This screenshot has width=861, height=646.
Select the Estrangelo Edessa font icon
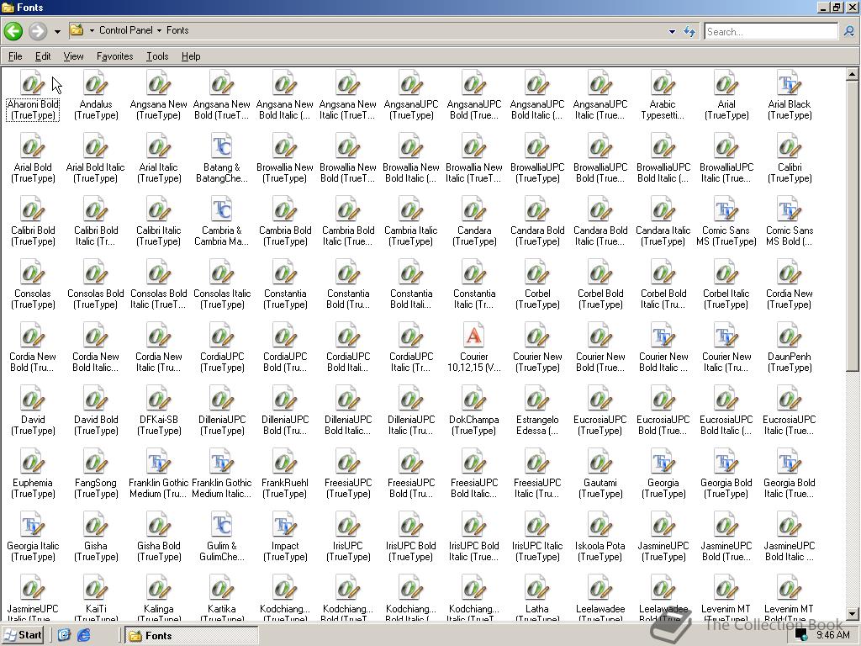(x=537, y=400)
